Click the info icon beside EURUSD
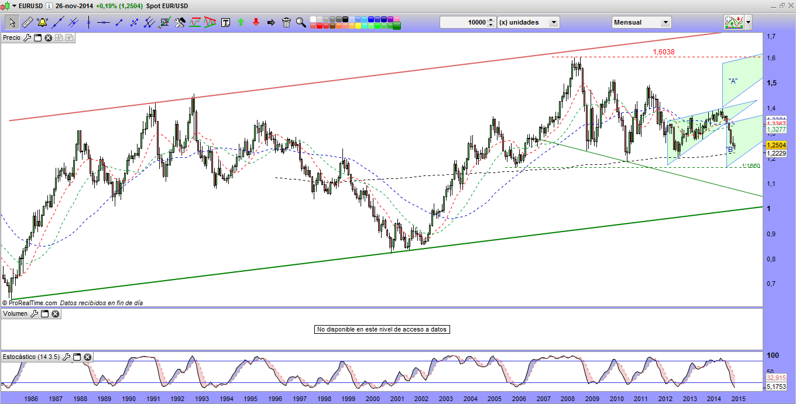The height and width of the screenshot is (404, 796). pyautogui.click(x=49, y=5)
